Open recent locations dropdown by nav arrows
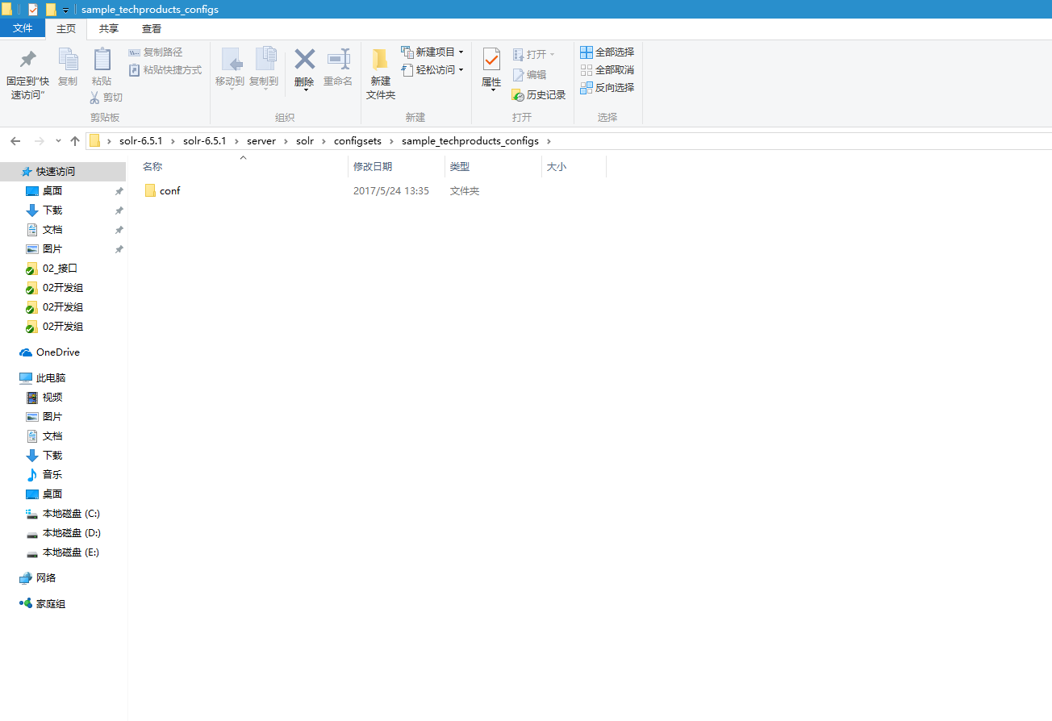1052x721 pixels. click(x=58, y=141)
